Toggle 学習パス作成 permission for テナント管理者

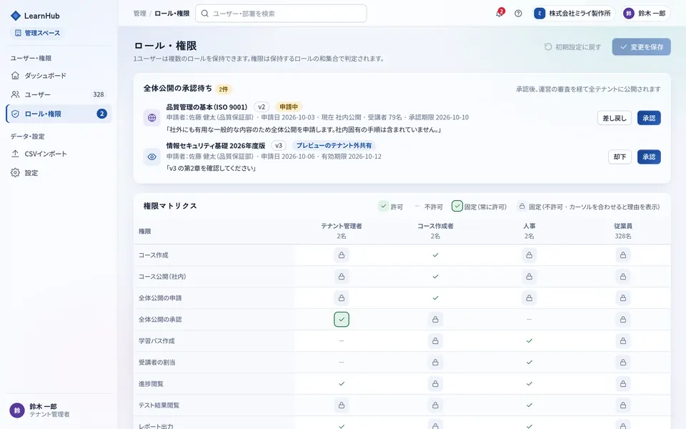click(x=342, y=341)
